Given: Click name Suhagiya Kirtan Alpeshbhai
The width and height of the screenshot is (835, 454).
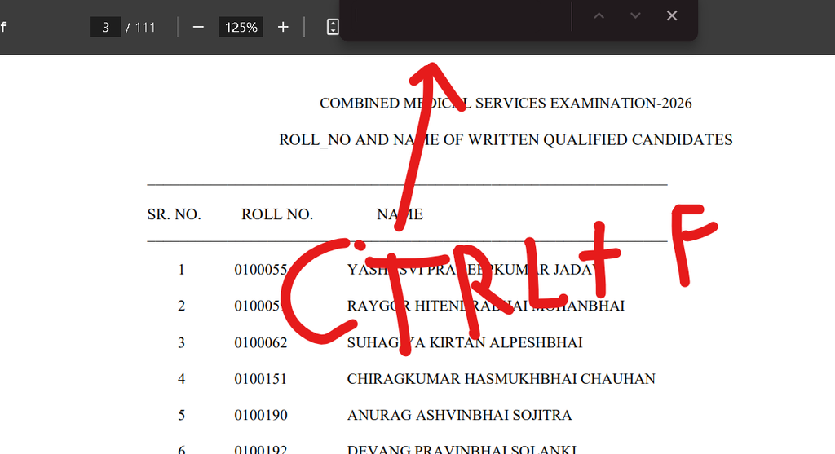Looking at the screenshot, I should point(465,342).
